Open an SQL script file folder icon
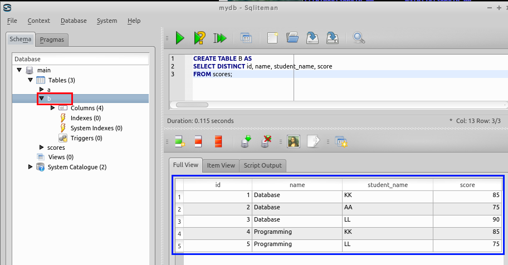The image size is (508, 265). (x=292, y=38)
